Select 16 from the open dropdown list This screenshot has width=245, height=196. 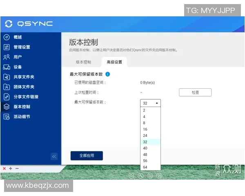pyautogui.click(x=145, y=129)
